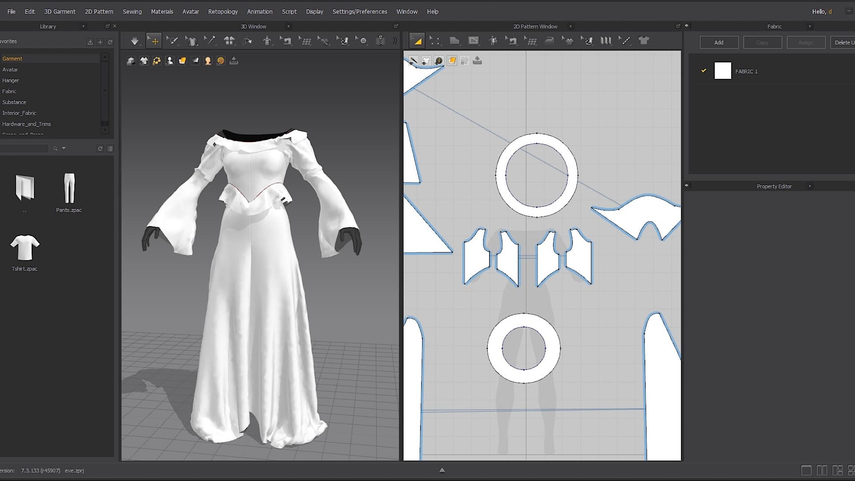Open the 3D Garment menu
The height and width of the screenshot is (481, 855).
click(60, 12)
